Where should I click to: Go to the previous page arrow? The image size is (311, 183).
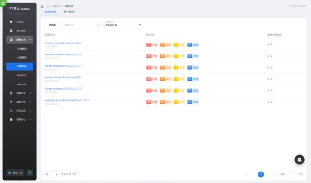(x=254, y=174)
